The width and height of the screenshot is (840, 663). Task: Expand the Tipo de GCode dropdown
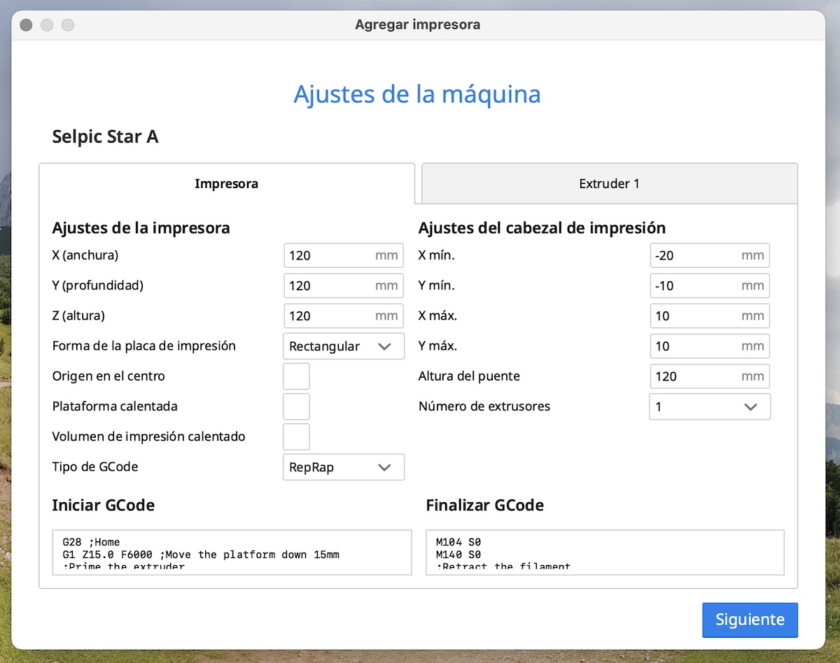(x=343, y=467)
